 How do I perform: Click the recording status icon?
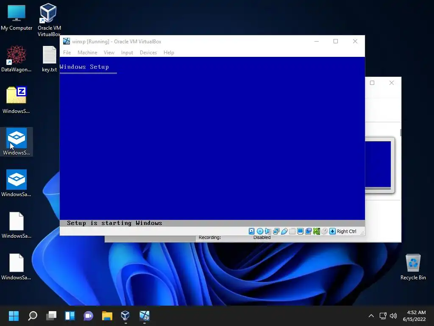pos(309,231)
